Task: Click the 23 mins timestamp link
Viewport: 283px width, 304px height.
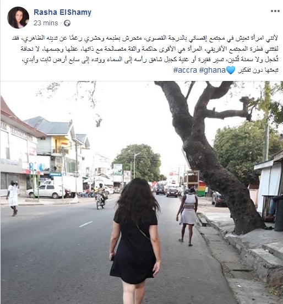Action: tap(46, 23)
